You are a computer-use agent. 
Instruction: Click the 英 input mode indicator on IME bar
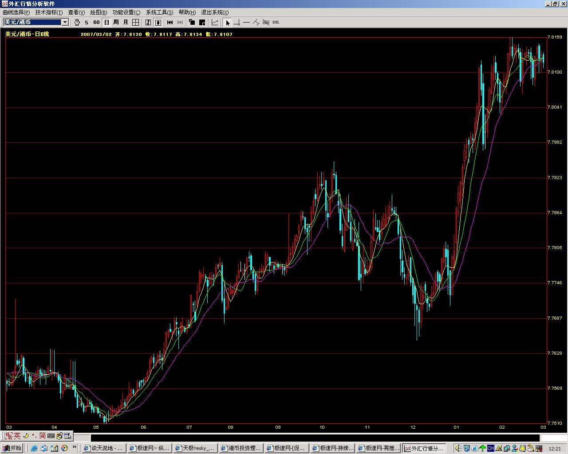click(17, 436)
